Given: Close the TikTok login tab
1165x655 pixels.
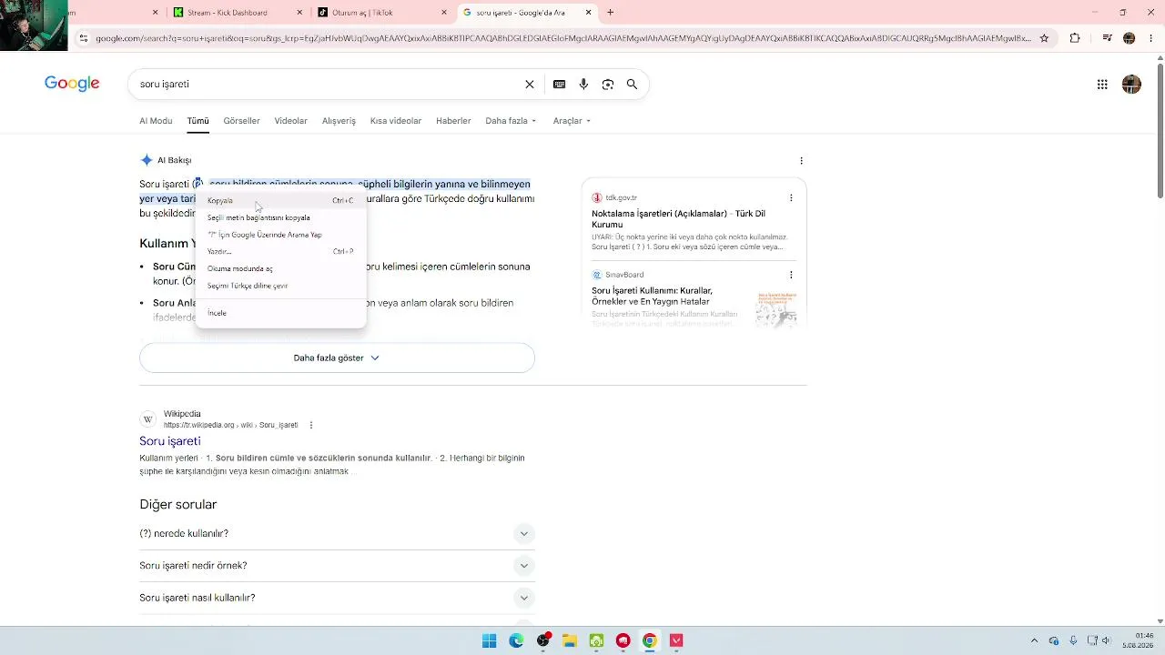Looking at the screenshot, I should coord(444,13).
